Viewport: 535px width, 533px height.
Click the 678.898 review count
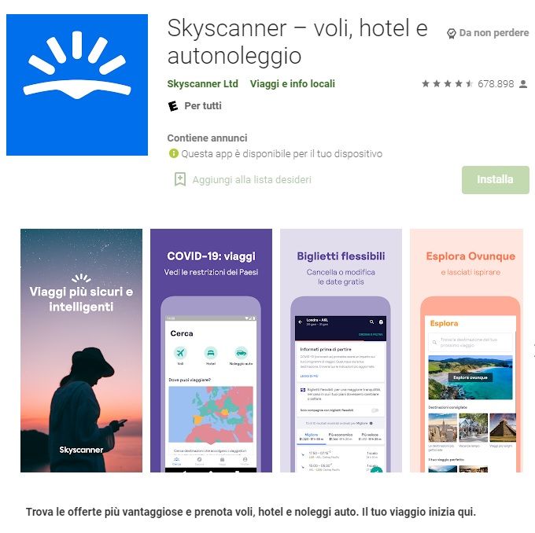[496, 84]
